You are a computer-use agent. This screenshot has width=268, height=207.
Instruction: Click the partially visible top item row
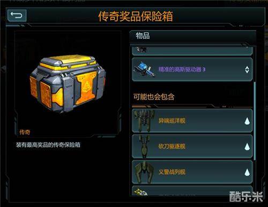(x=192, y=51)
